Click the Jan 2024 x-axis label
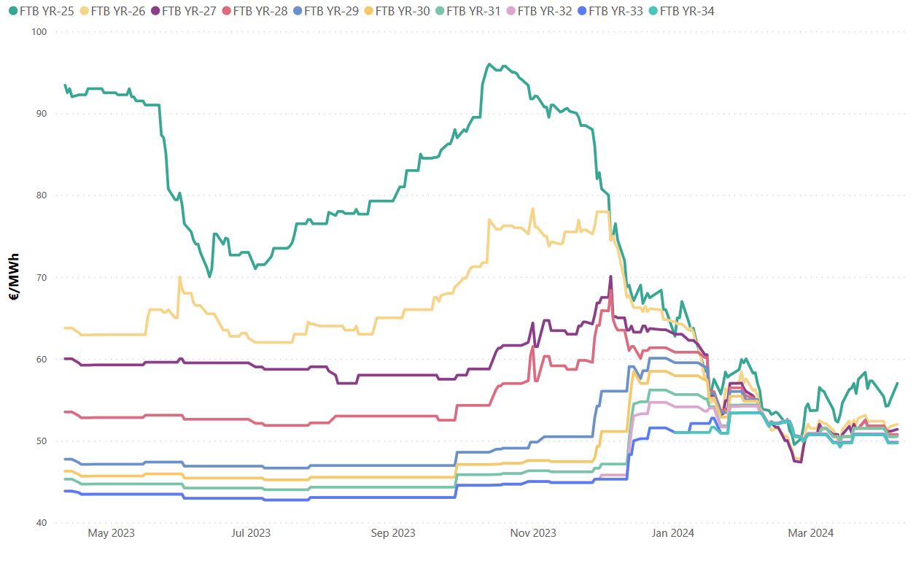Screen dimensions: 916x566 [x=673, y=533]
